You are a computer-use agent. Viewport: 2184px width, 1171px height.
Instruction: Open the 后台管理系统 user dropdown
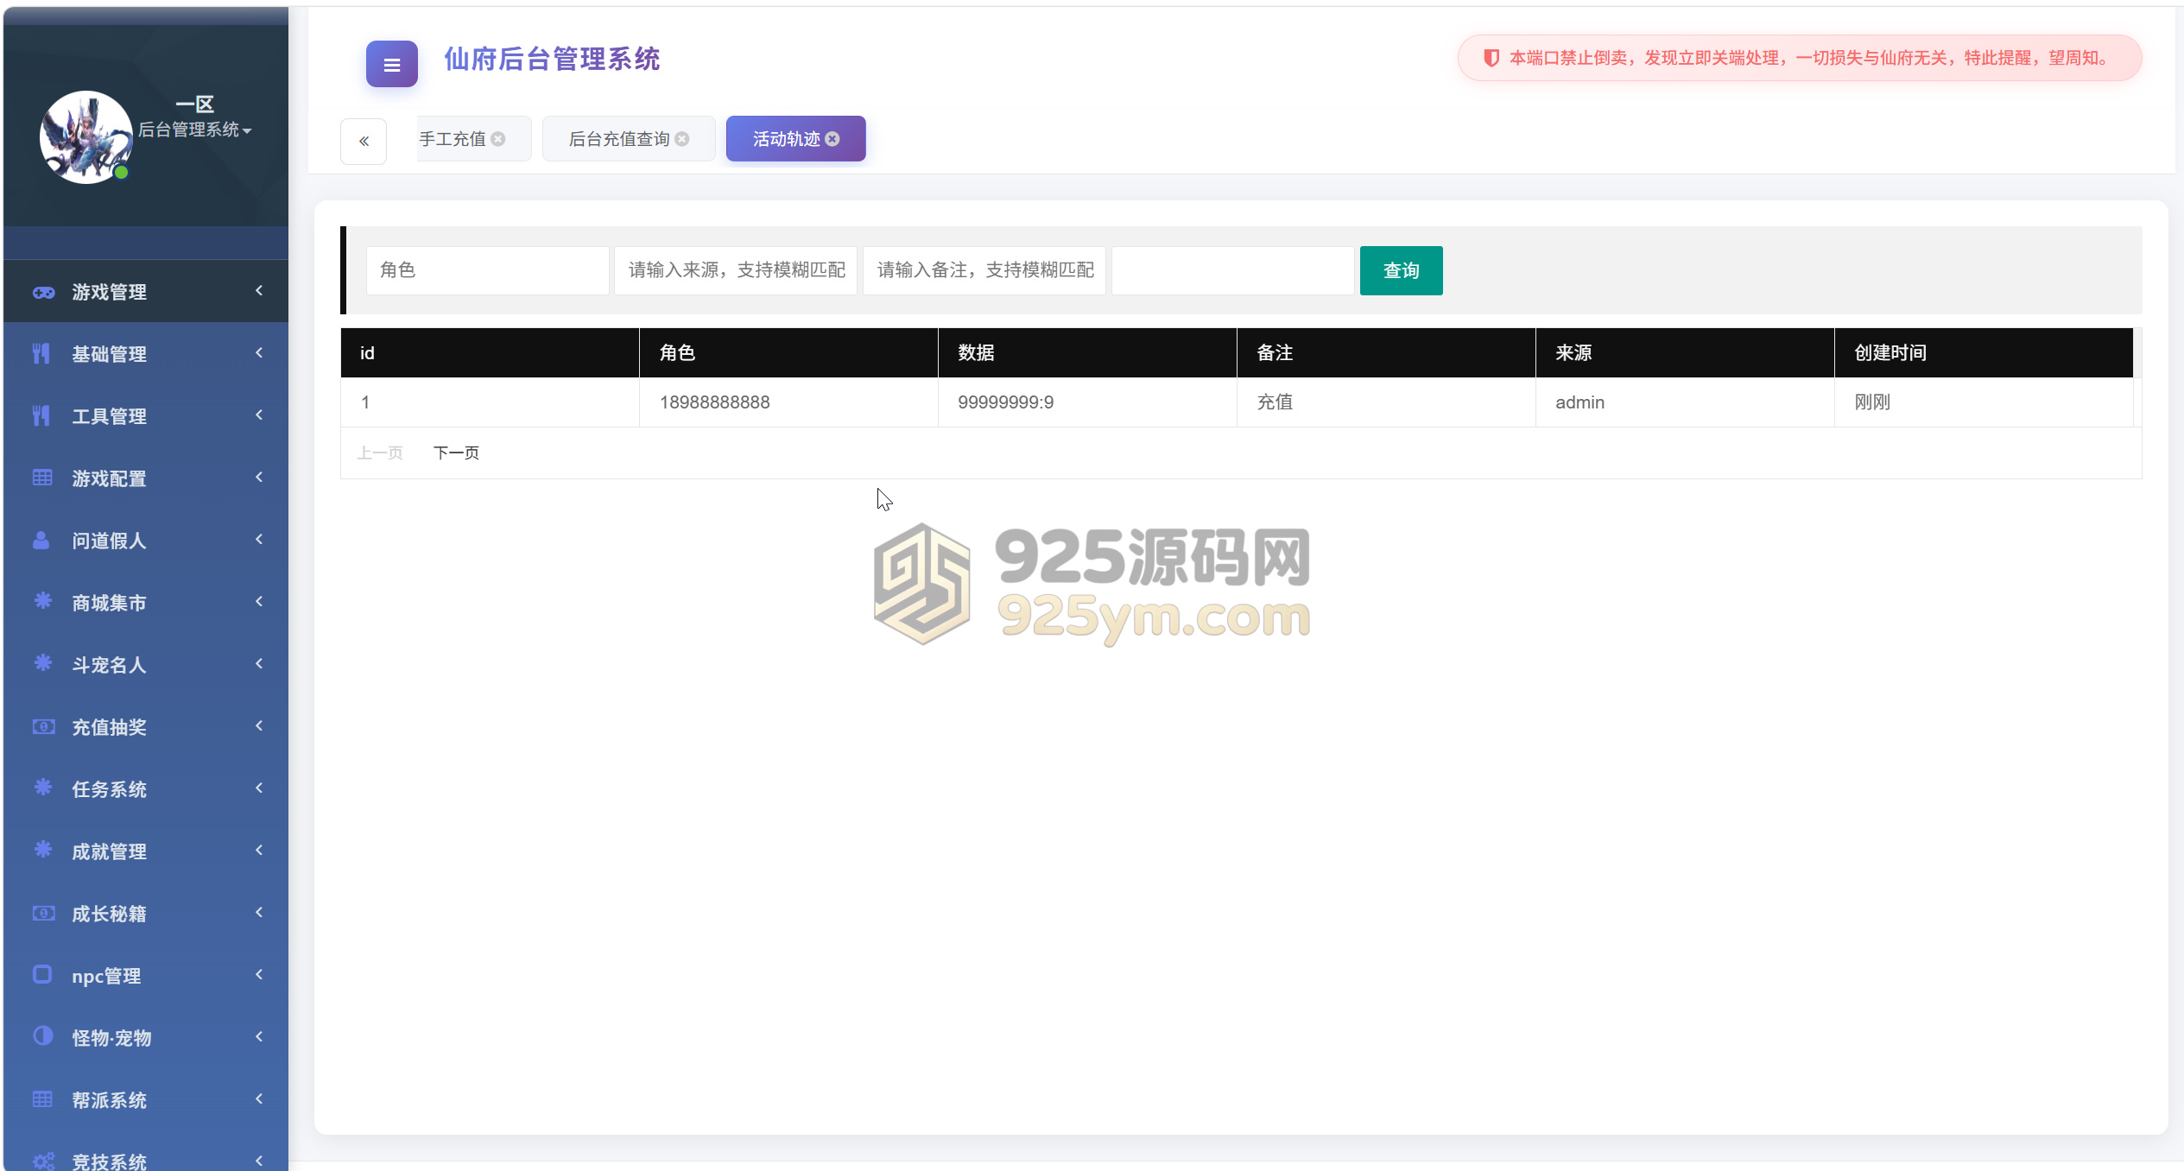[x=194, y=130]
